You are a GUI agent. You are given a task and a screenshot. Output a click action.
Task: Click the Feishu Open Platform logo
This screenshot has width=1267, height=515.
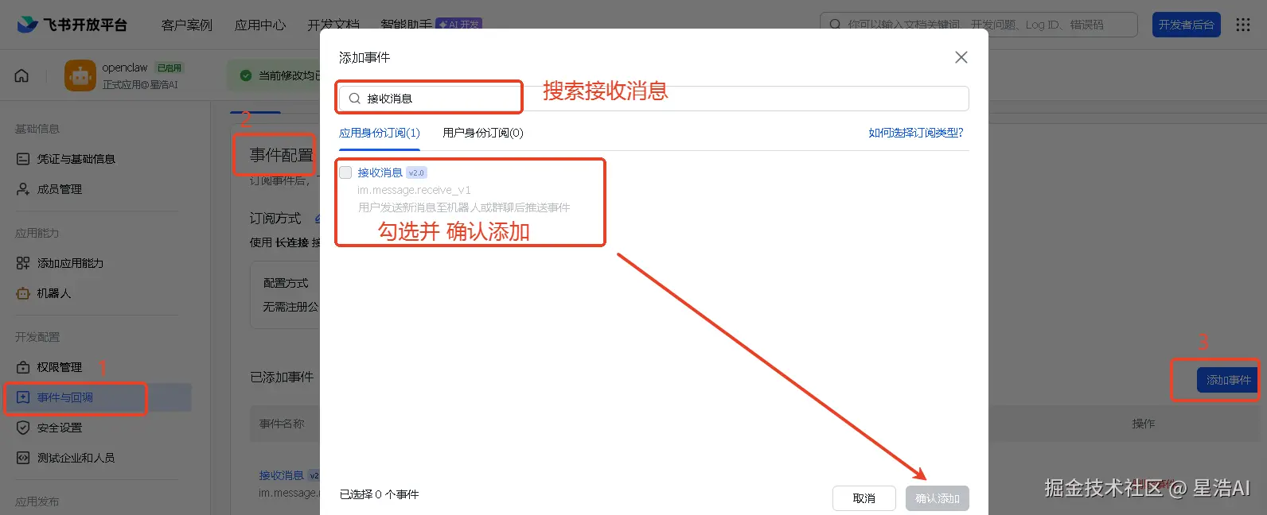pos(72,25)
